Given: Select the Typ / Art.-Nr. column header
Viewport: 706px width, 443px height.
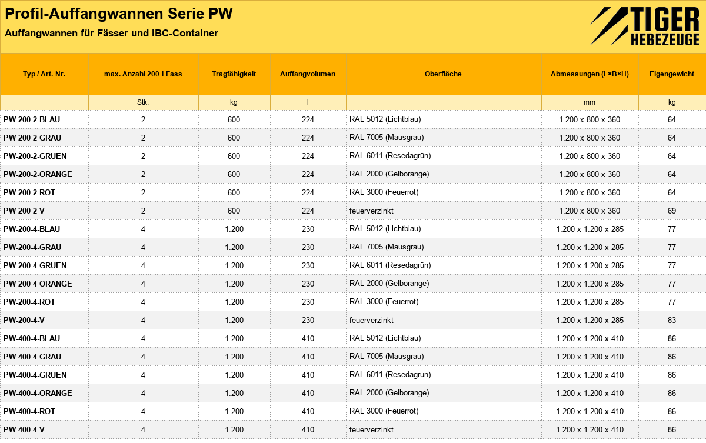Looking at the screenshot, I should coord(44,74).
